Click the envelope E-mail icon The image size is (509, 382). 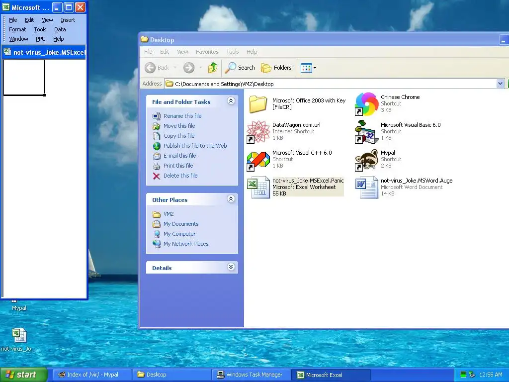coord(157,156)
